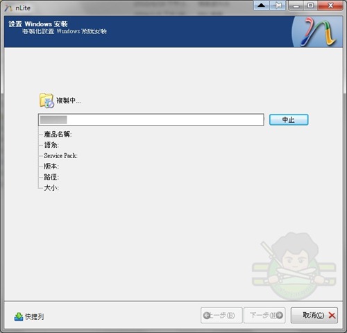Image resolution: width=347 pixels, height=333 pixels.
Task: Abort copying with the 中止 button
Action: point(289,119)
